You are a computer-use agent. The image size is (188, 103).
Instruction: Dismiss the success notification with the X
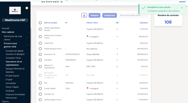click(182, 8)
